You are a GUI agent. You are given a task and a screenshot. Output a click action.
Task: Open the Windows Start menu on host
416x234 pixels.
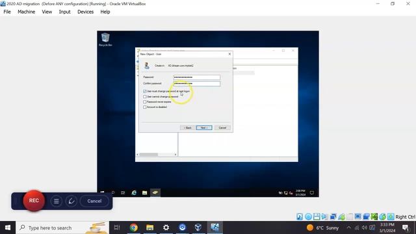click(x=8, y=227)
